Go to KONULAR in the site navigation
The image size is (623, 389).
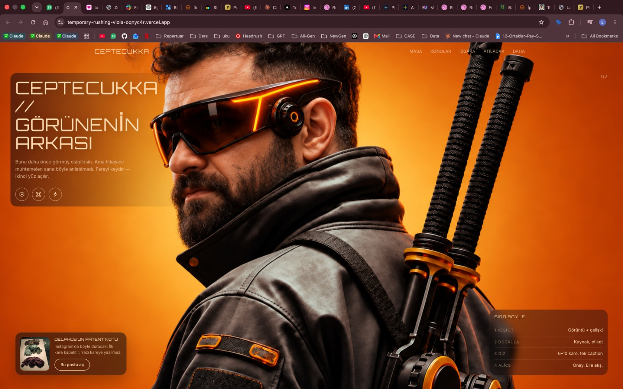click(440, 51)
